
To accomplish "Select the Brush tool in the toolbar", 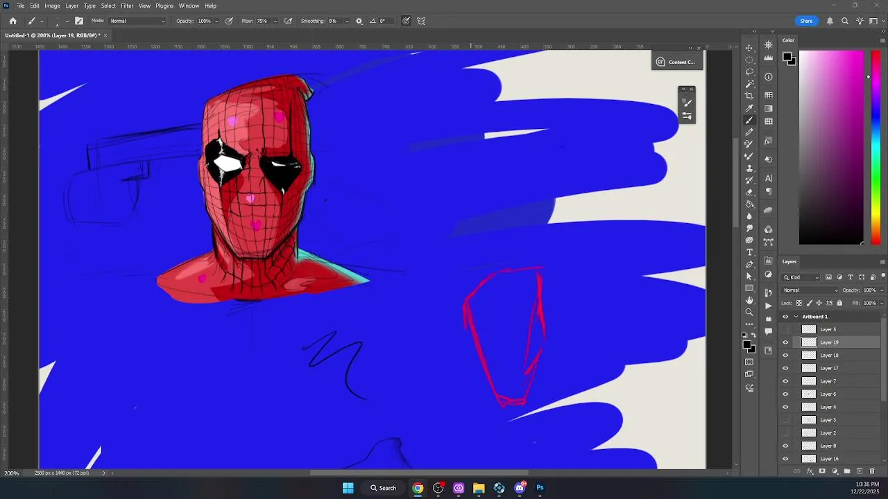I will point(749,121).
